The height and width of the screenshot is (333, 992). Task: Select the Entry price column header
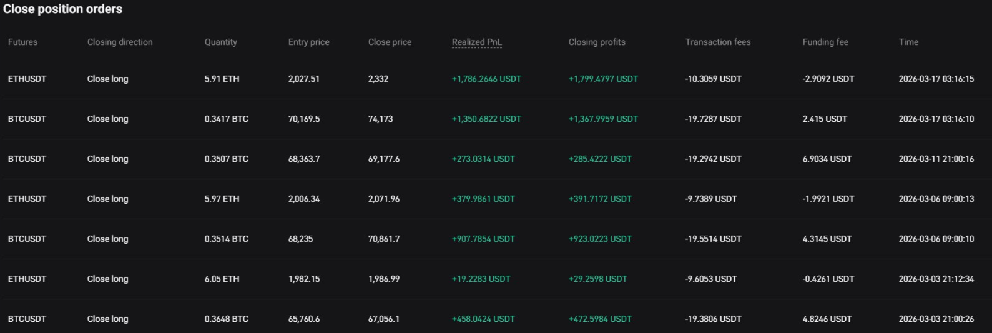point(308,42)
